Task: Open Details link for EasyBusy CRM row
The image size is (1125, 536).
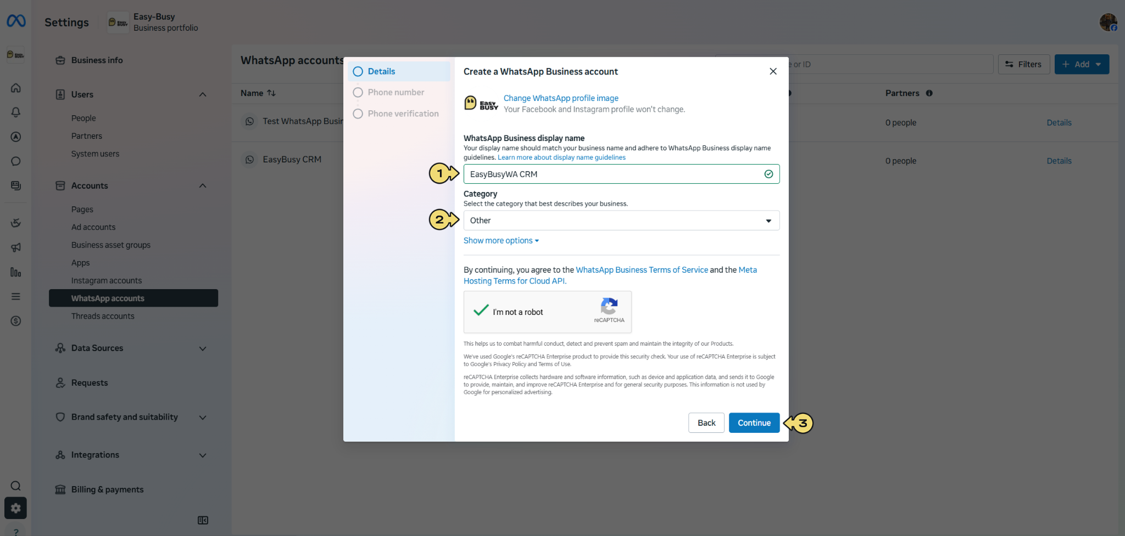Action: coord(1059,161)
